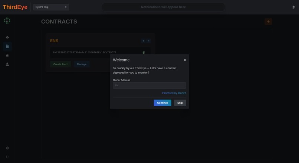299x163 pixels.
Task: Copy the ENS contract address icon
Action: 144,53
